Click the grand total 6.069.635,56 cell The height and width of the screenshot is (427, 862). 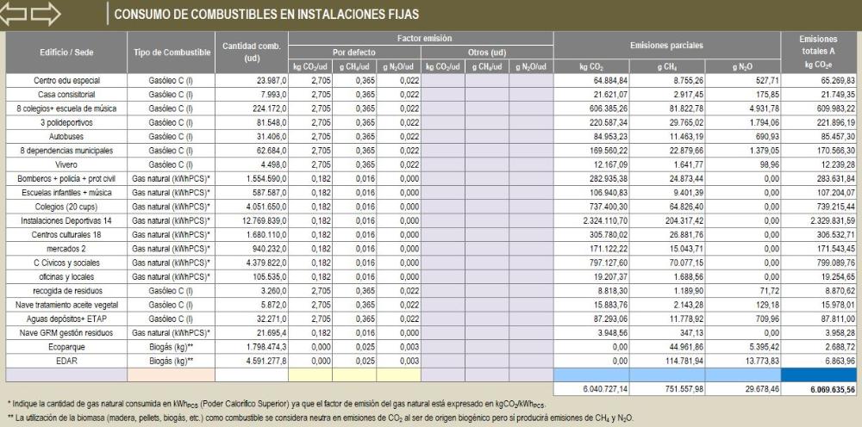820,389
